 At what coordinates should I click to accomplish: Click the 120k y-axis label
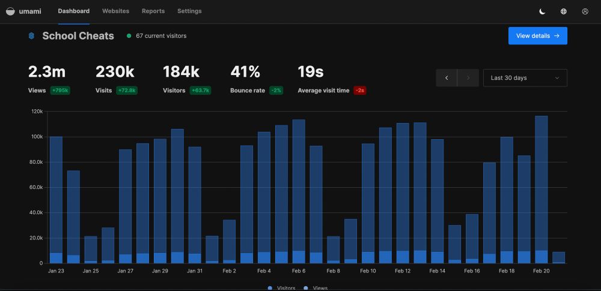click(x=37, y=112)
